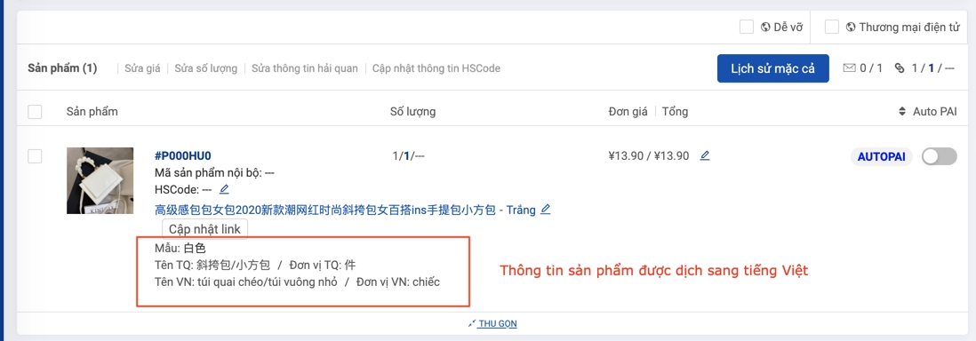Open the white handbag product thumbnail
Image resolution: width=976 pixels, height=341 pixels.
tap(100, 180)
